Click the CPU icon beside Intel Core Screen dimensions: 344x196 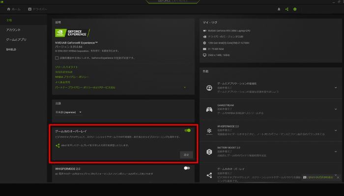(x=204, y=43)
